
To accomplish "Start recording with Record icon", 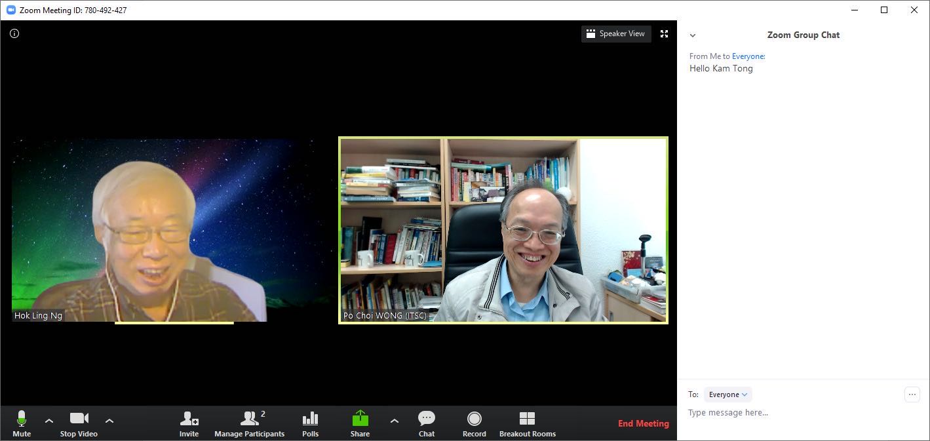I will [474, 423].
